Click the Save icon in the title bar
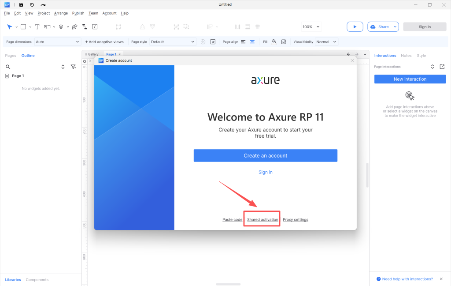 21,5
